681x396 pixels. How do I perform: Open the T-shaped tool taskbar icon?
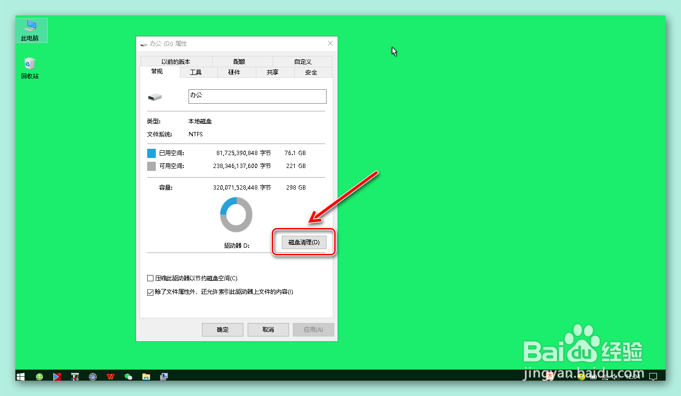tap(75, 377)
